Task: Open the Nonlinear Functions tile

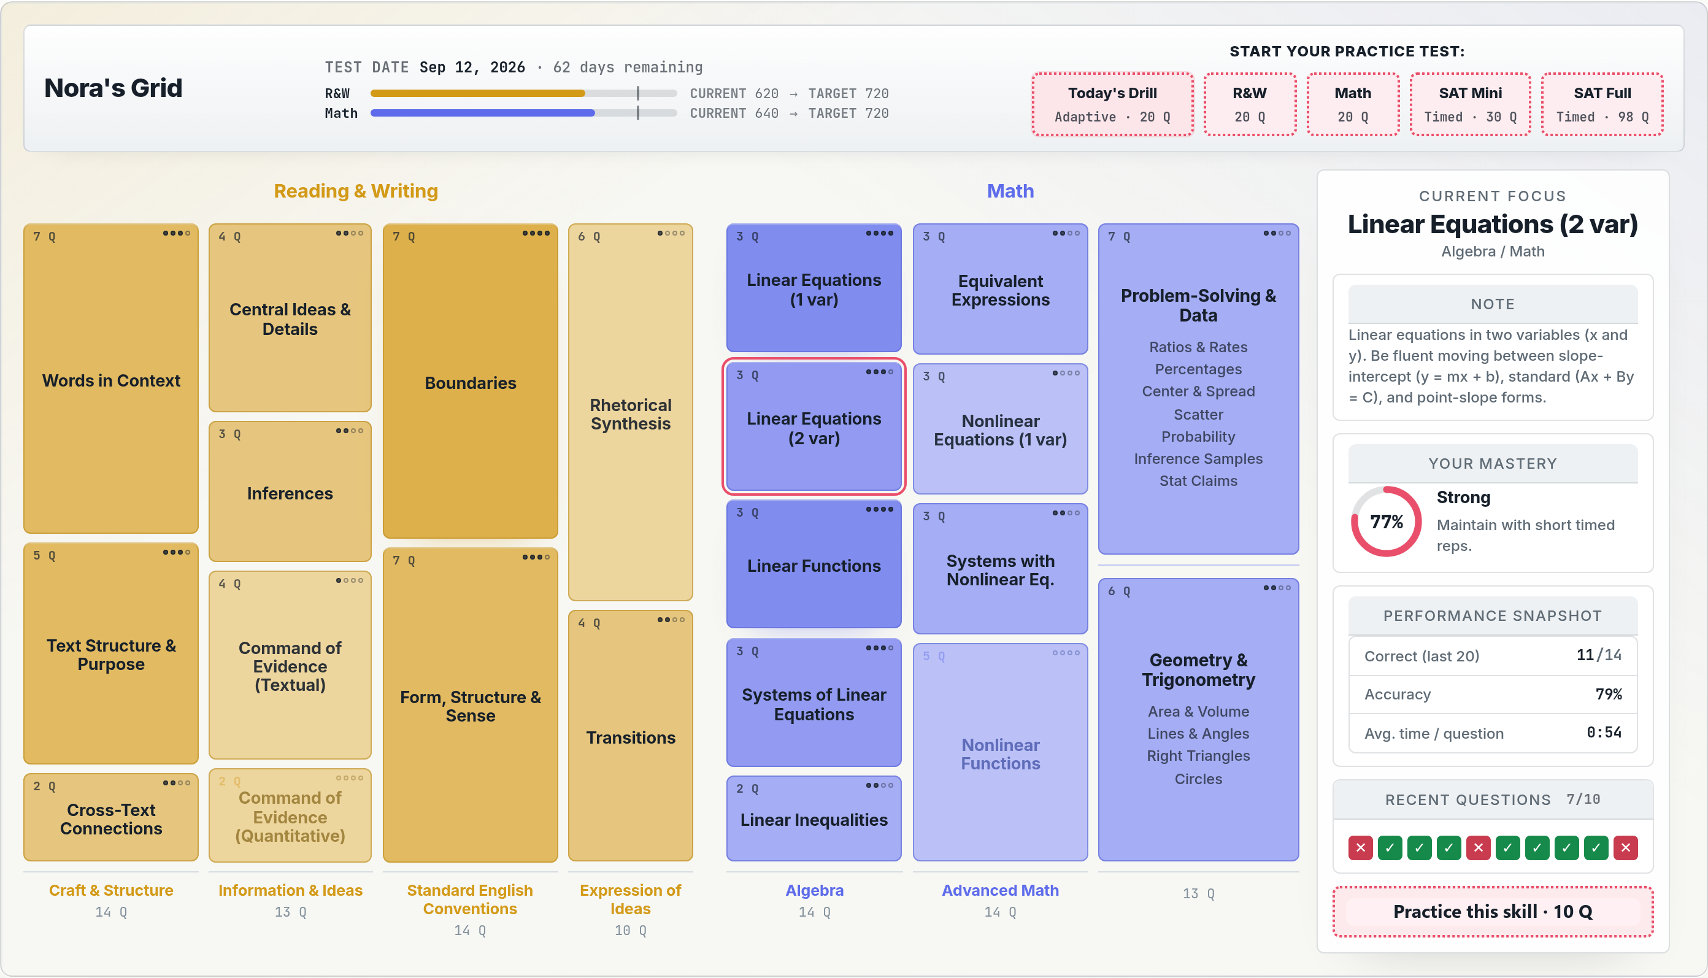Action: click(1000, 752)
